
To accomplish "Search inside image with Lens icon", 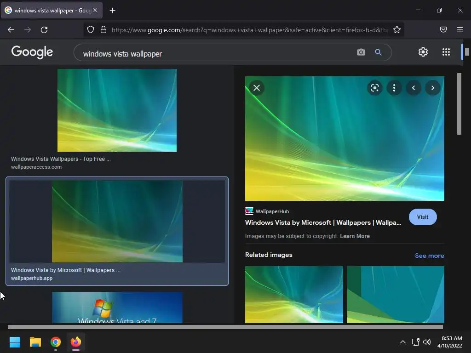I will click(374, 88).
